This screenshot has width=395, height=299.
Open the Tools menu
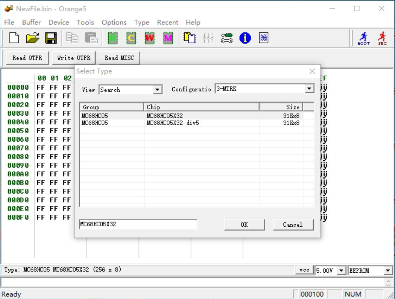[x=85, y=22]
